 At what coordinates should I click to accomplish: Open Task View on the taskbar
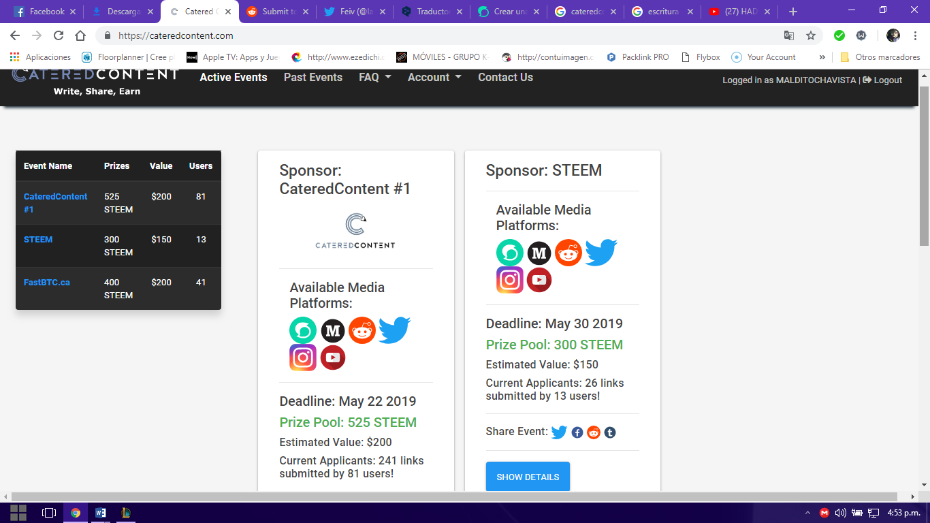pyautogui.click(x=48, y=513)
